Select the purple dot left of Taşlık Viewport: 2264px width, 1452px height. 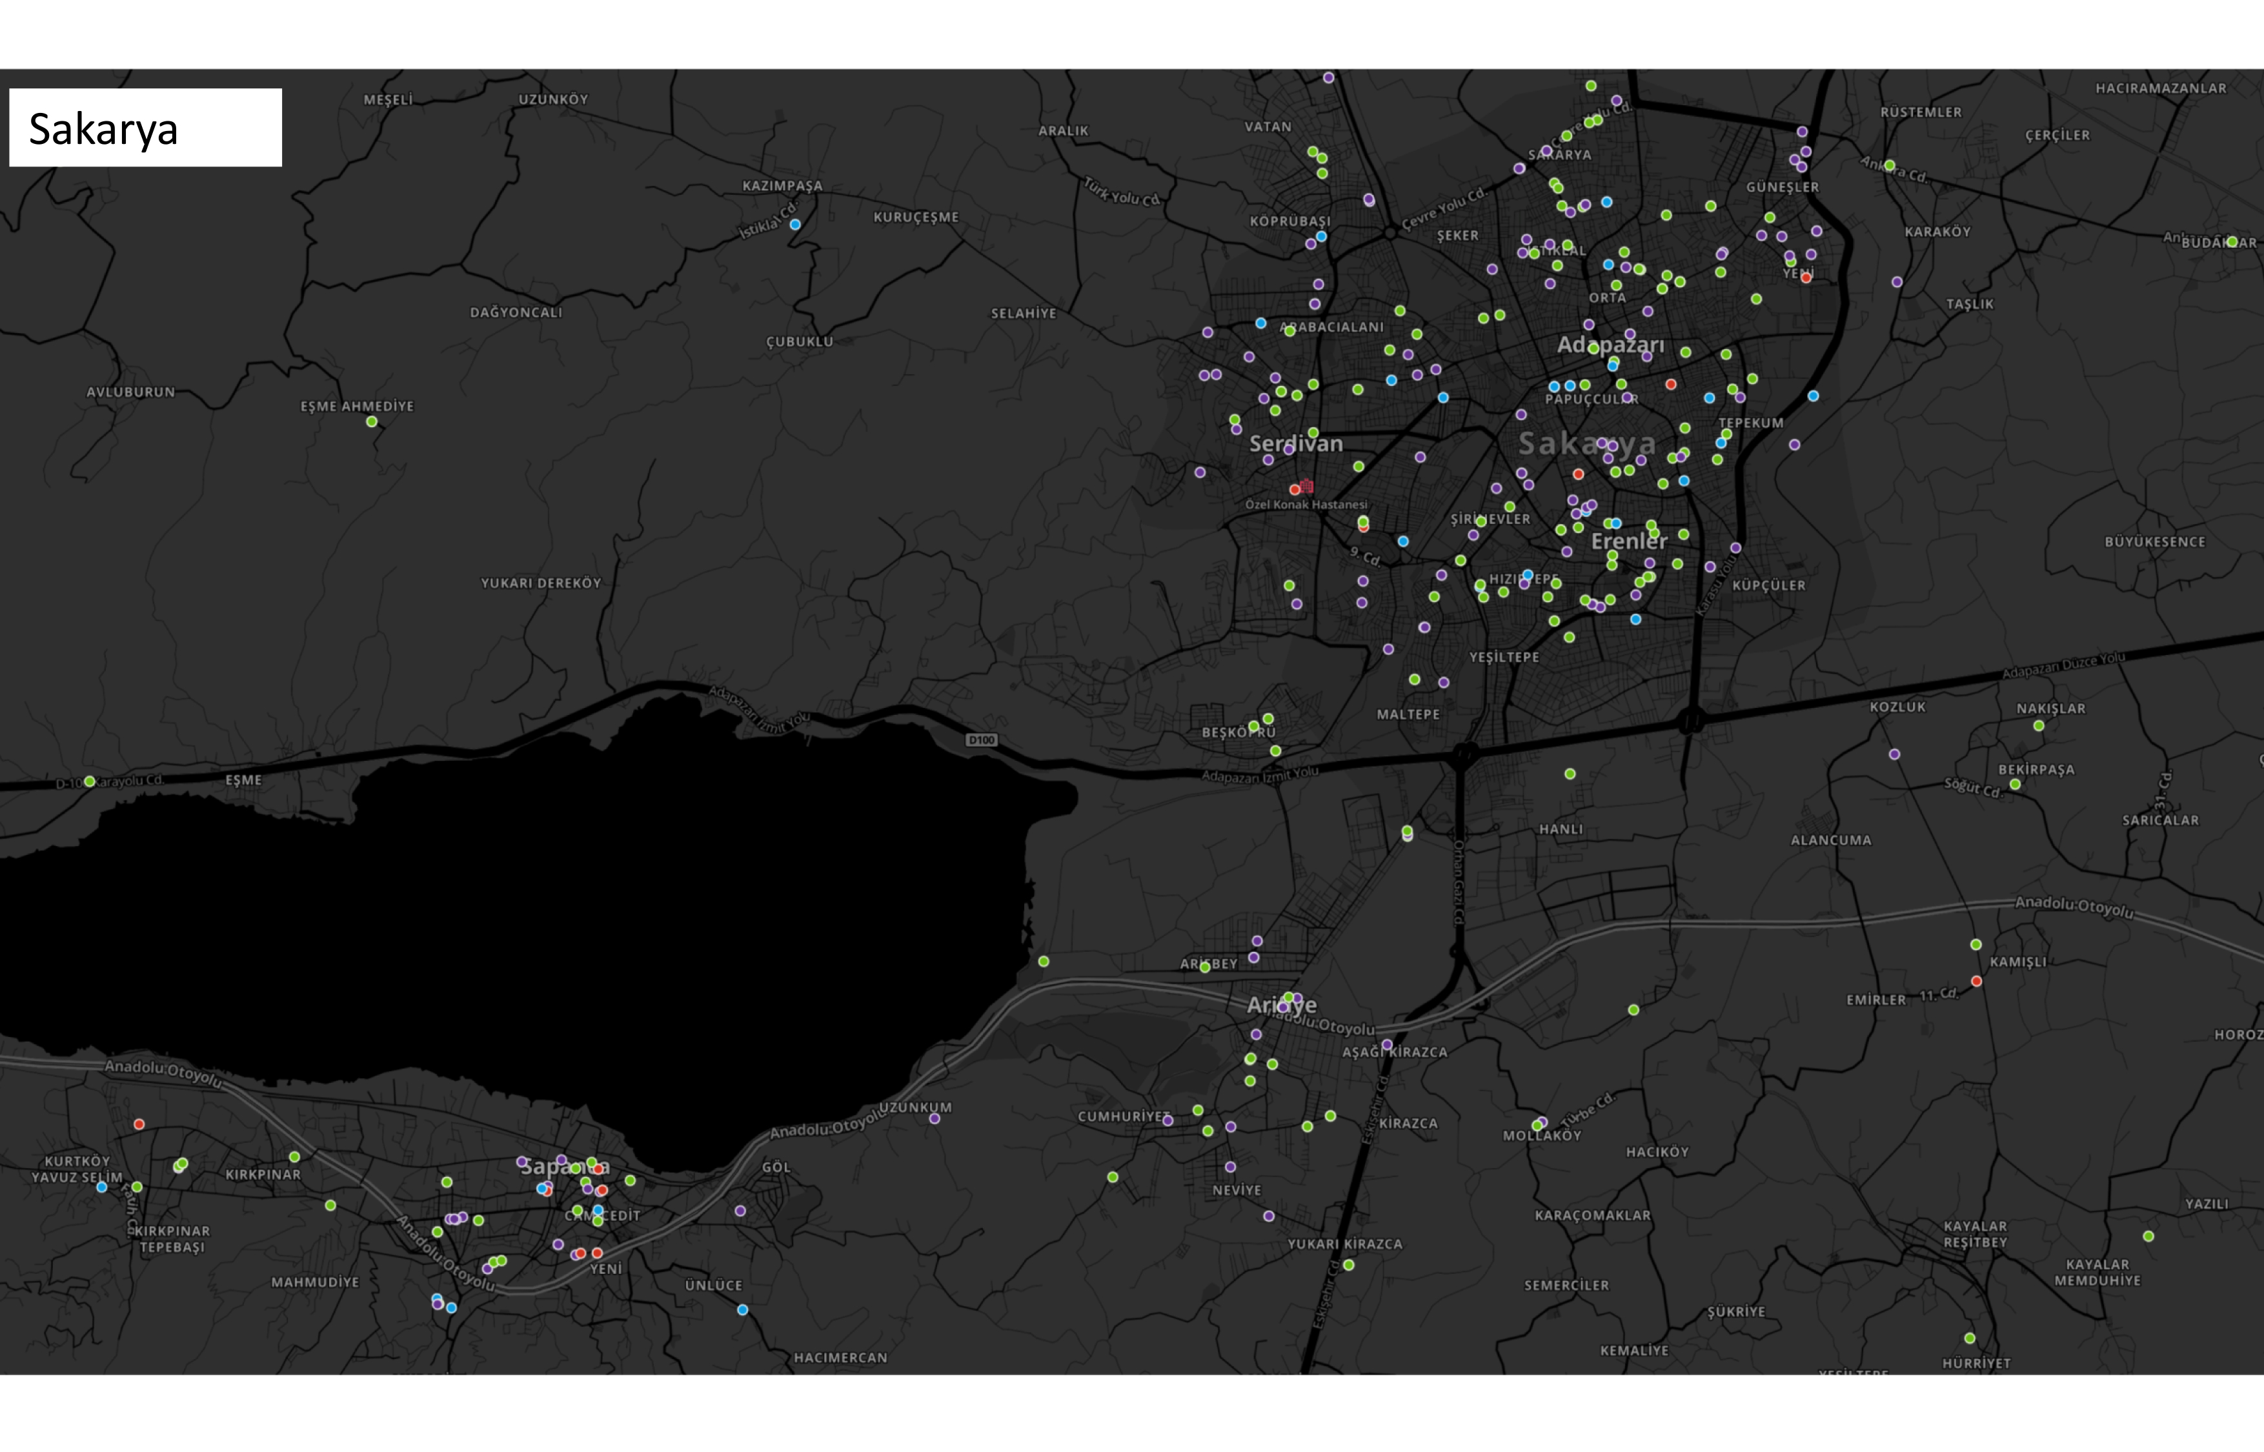tap(1897, 282)
